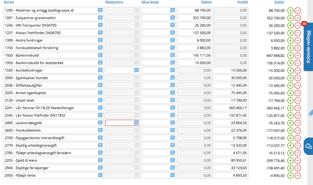Screen dimensions: 313x185
Task: Open account lookup for 1200 Maskiner og anlegg
Action: pos(100,10)
